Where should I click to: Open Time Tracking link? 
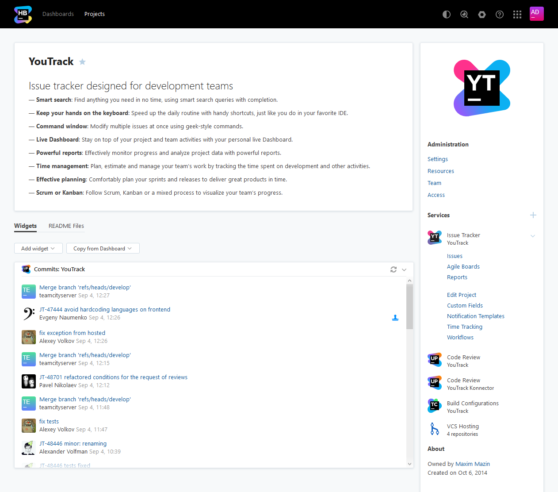[465, 327]
